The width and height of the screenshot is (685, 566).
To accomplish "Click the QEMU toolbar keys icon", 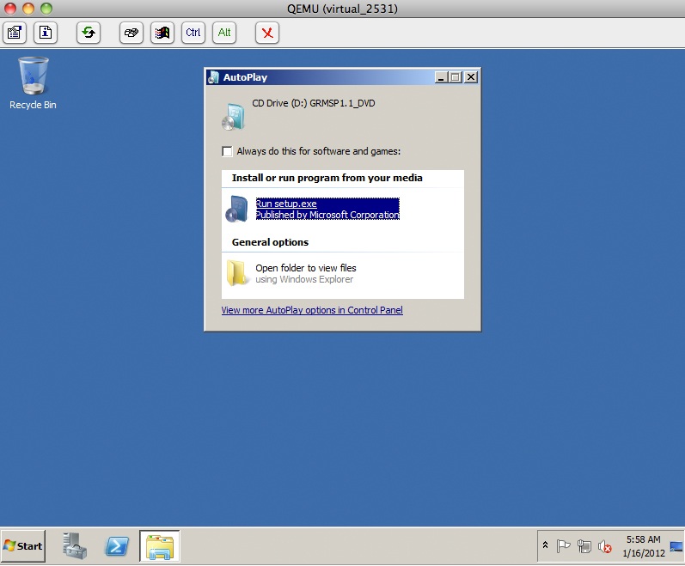I will [x=131, y=33].
